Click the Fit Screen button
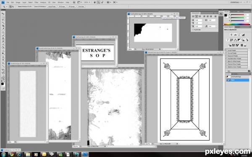Screen dimensions: 252x157 [62, 7]
